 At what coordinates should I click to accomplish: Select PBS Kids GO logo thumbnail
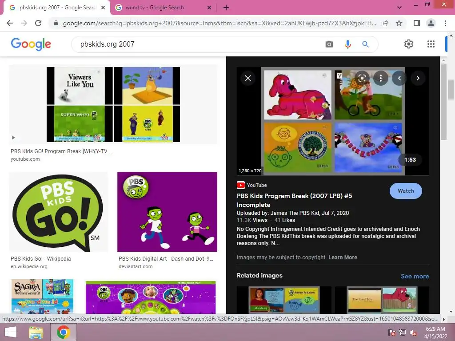[x=58, y=212]
